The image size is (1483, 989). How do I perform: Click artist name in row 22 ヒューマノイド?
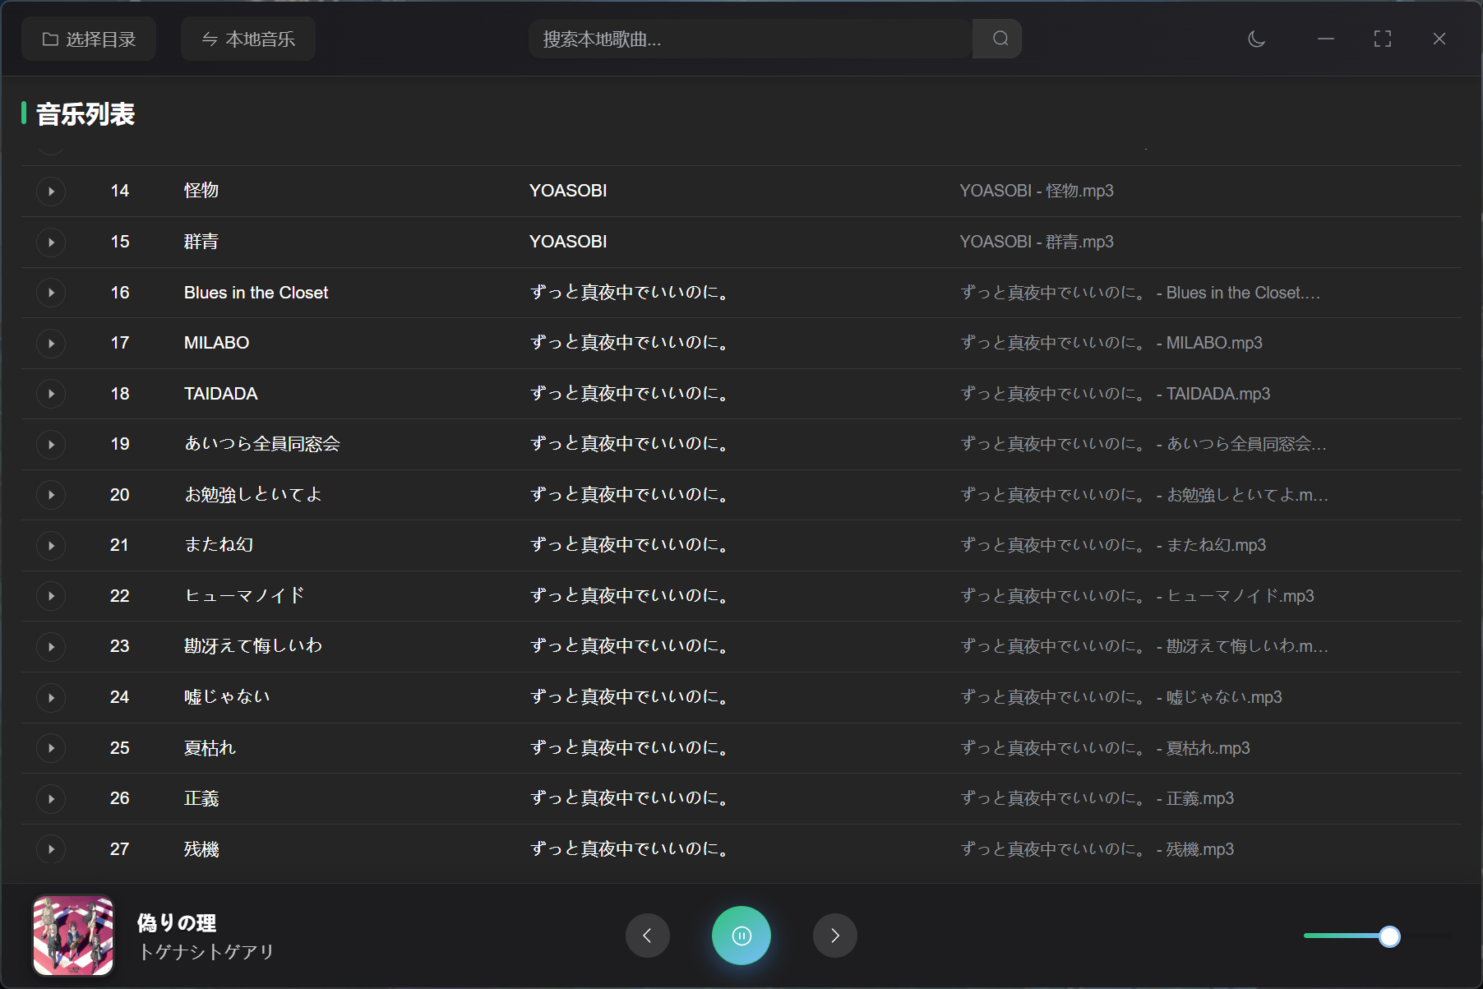tap(630, 596)
